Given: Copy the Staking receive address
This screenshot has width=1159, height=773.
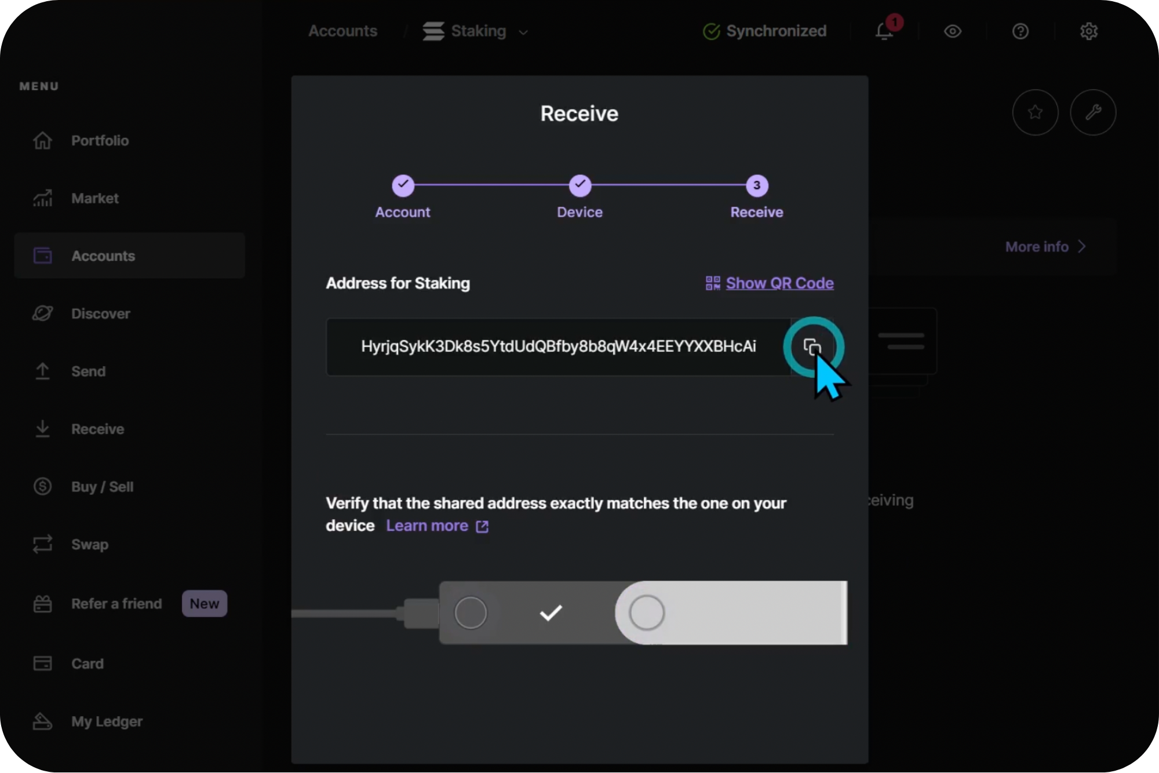Looking at the screenshot, I should (x=812, y=347).
